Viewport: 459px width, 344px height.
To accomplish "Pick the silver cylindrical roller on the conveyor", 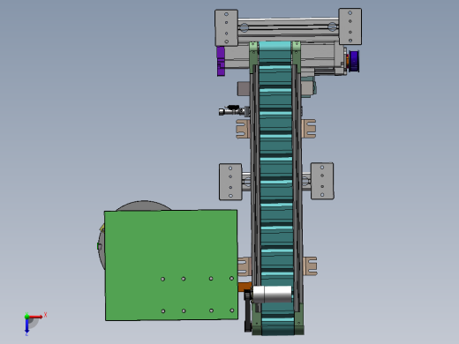I will [272, 294].
